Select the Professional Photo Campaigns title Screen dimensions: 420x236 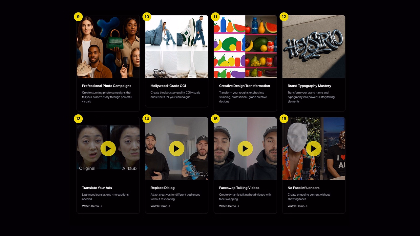[107, 86]
